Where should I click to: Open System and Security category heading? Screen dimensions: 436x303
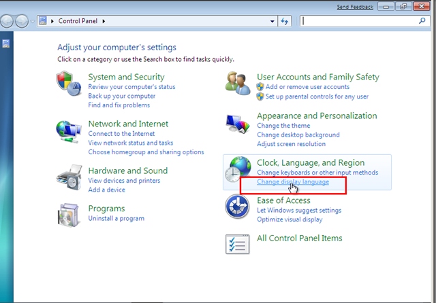(126, 77)
